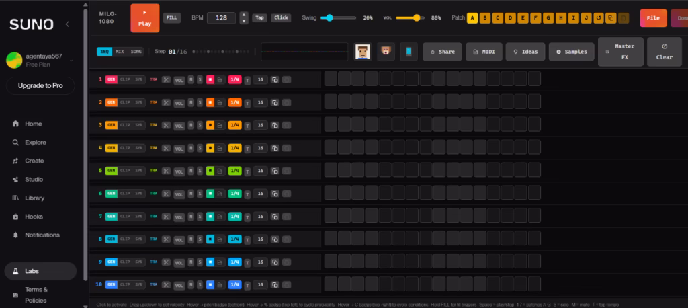Screen dimensions: 688x308
Task: Open the load file icon on track 2
Action: (220, 102)
